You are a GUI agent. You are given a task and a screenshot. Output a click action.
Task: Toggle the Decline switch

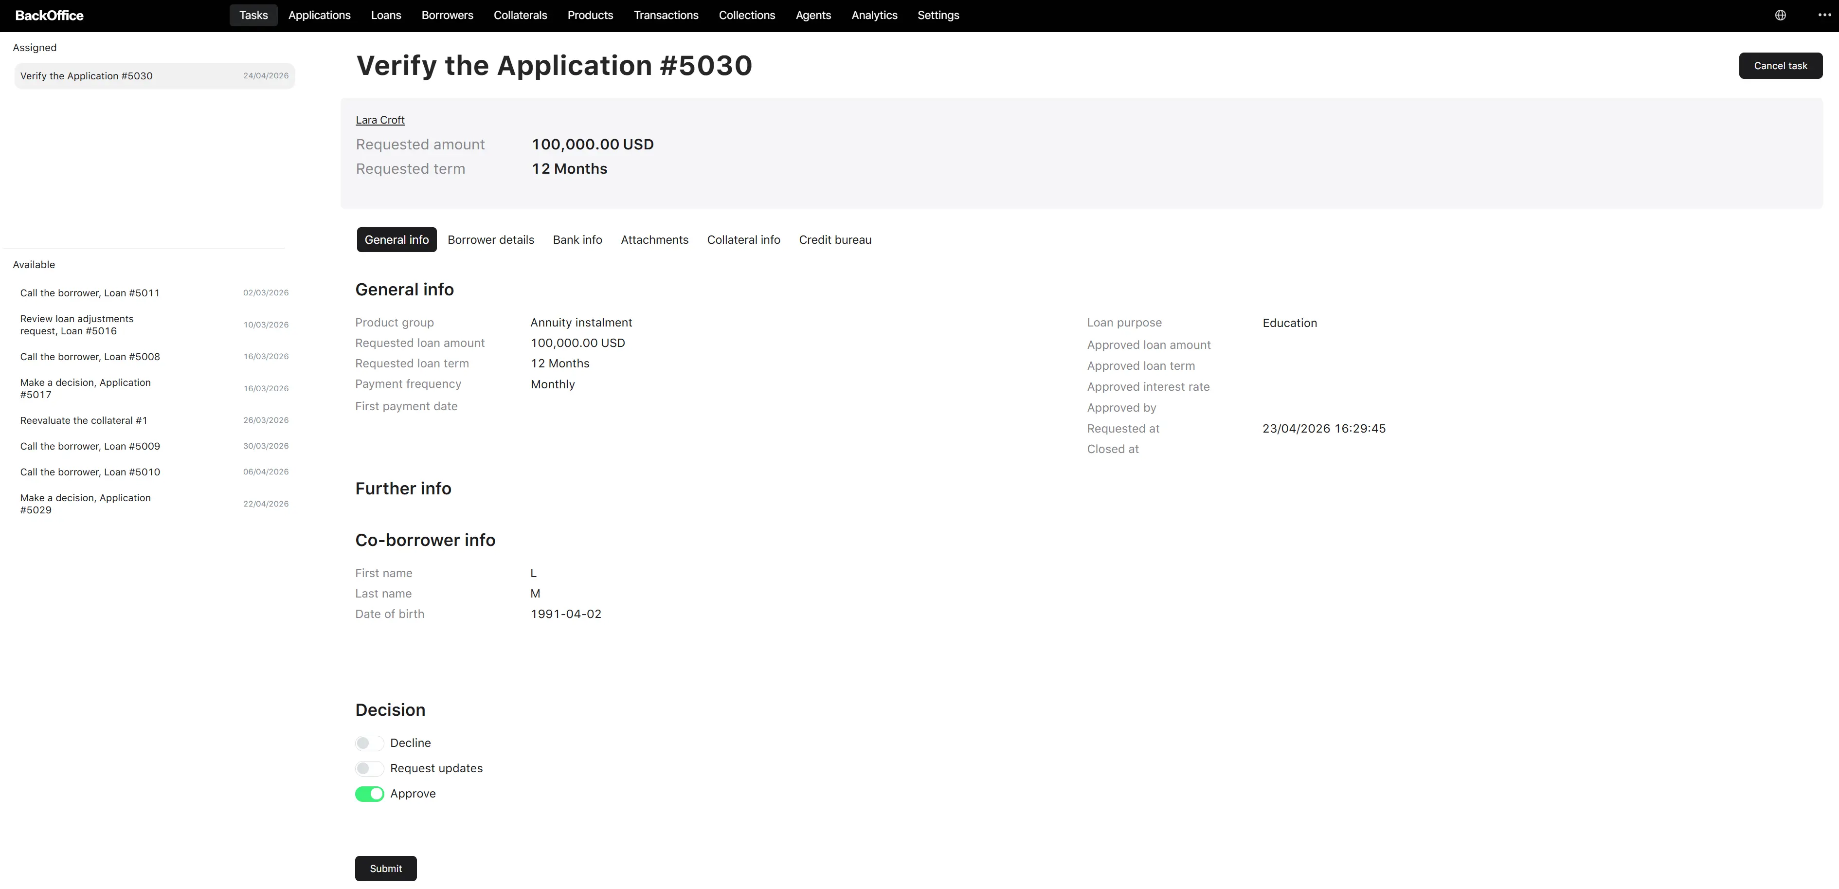coord(369,744)
